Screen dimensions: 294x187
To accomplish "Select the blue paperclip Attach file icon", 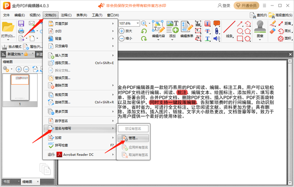I will [x=217, y=31].
